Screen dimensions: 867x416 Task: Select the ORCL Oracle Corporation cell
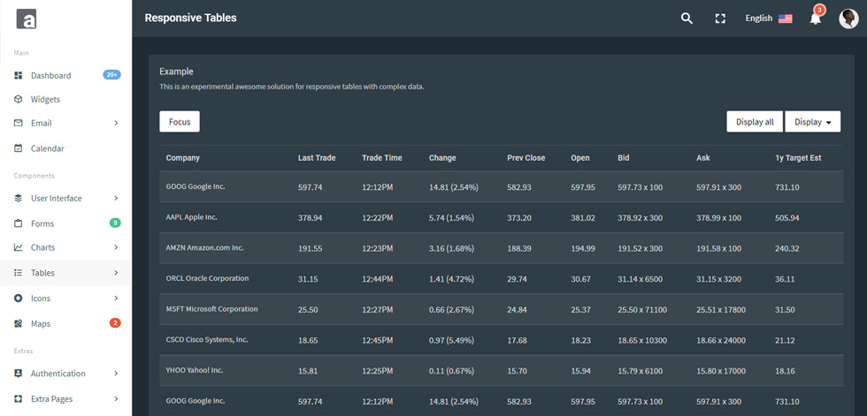207,278
